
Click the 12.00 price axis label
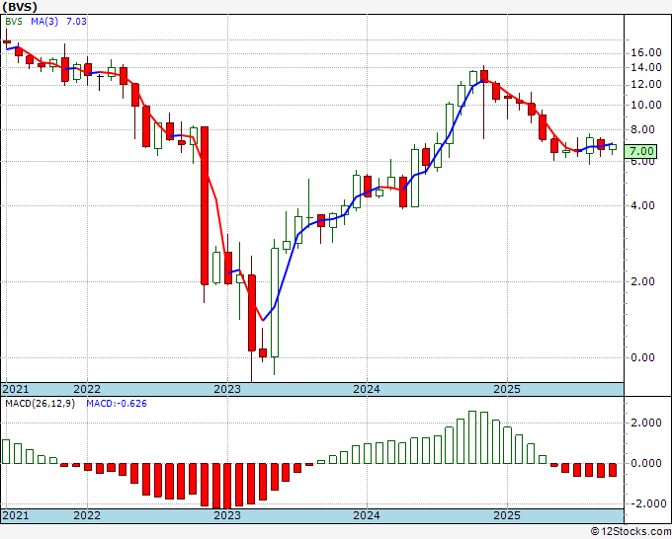point(646,84)
